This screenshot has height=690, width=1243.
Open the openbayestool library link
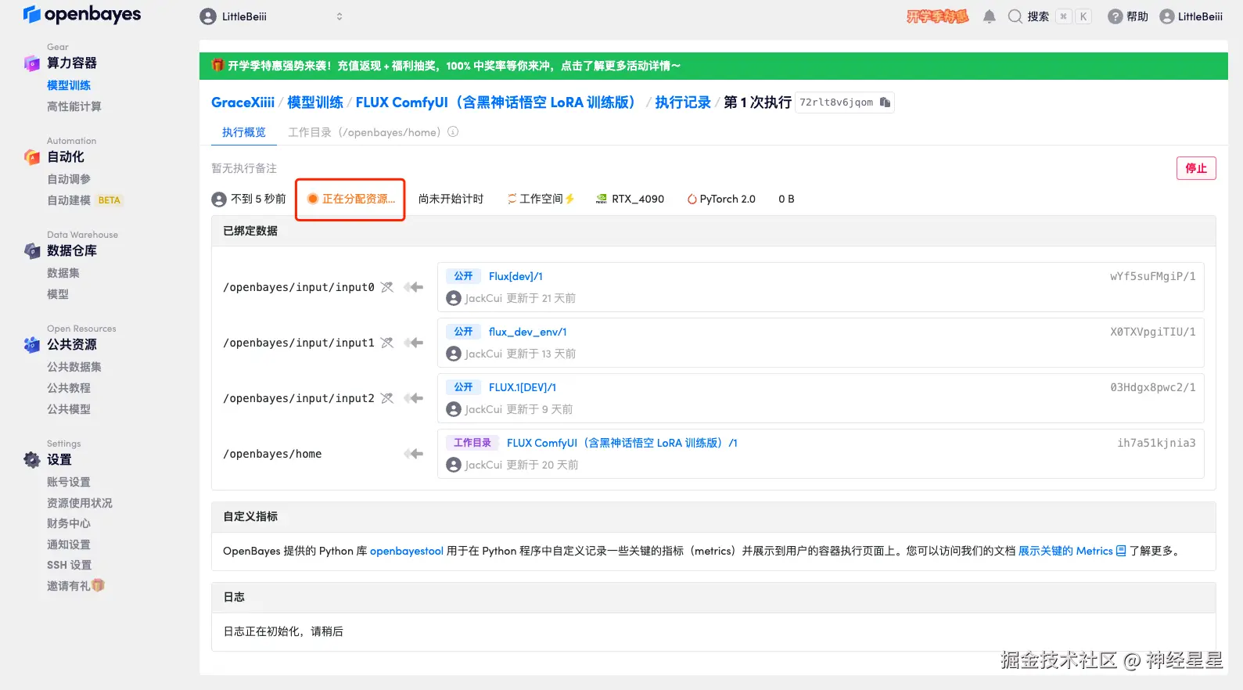point(407,551)
